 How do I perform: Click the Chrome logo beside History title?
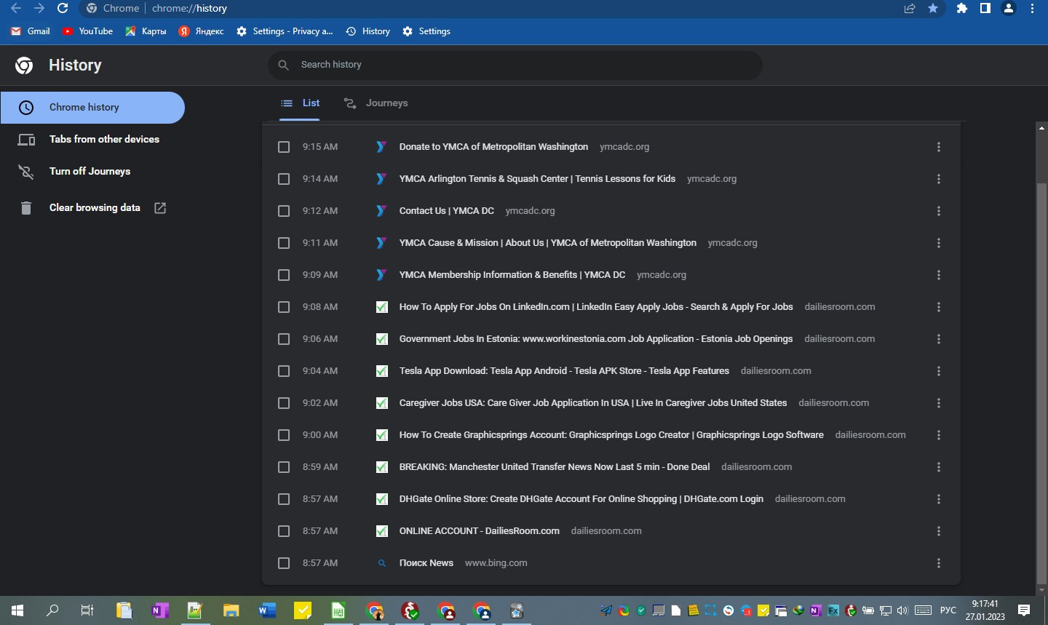24,65
